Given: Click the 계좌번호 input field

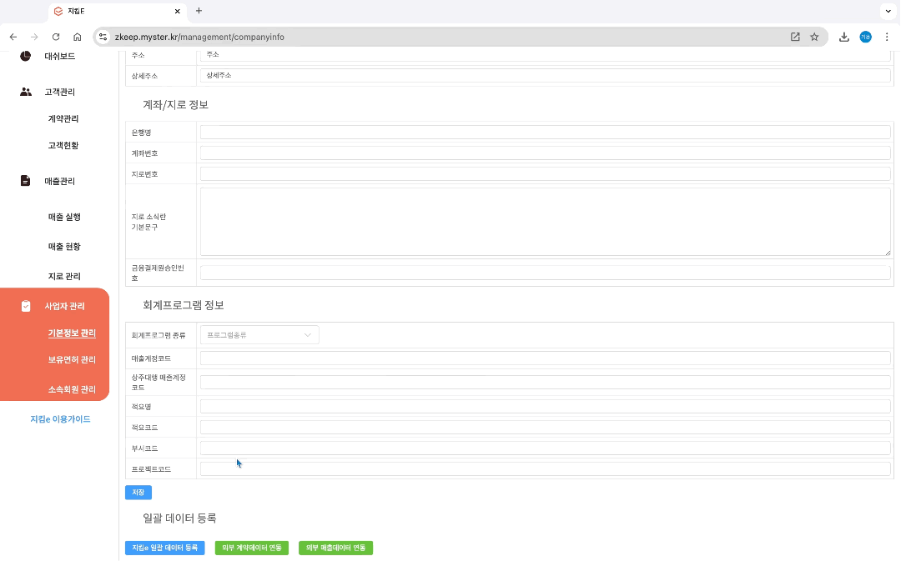Looking at the screenshot, I should coord(546,153).
